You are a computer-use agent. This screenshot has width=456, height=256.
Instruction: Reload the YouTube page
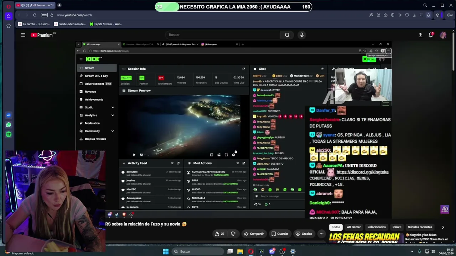[x=35, y=15]
